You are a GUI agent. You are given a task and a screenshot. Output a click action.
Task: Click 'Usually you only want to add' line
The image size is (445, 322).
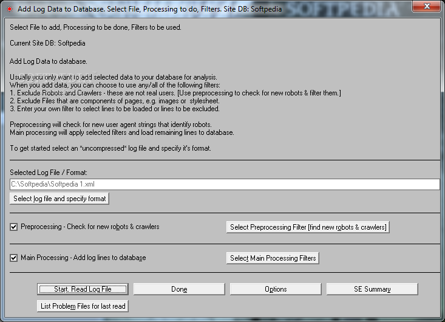pyautogui.click(x=114, y=77)
